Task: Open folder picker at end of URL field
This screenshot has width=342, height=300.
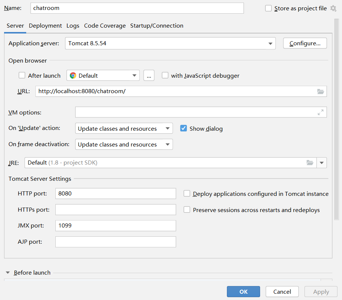Action: tap(321, 91)
